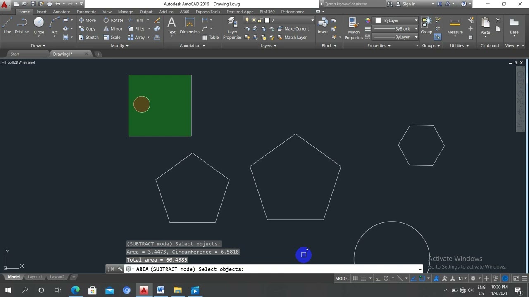Select the Scale tool
The height and width of the screenshot is (297, 529).
(x=112, y=37)
